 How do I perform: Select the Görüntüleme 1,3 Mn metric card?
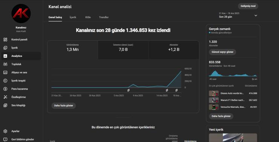(73, 50)
